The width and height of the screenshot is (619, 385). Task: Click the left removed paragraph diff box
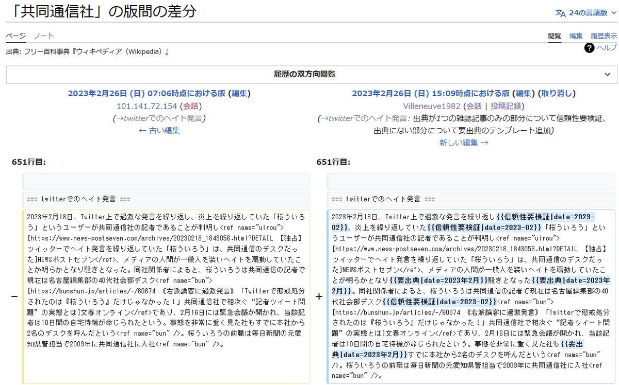pos(166,296)
